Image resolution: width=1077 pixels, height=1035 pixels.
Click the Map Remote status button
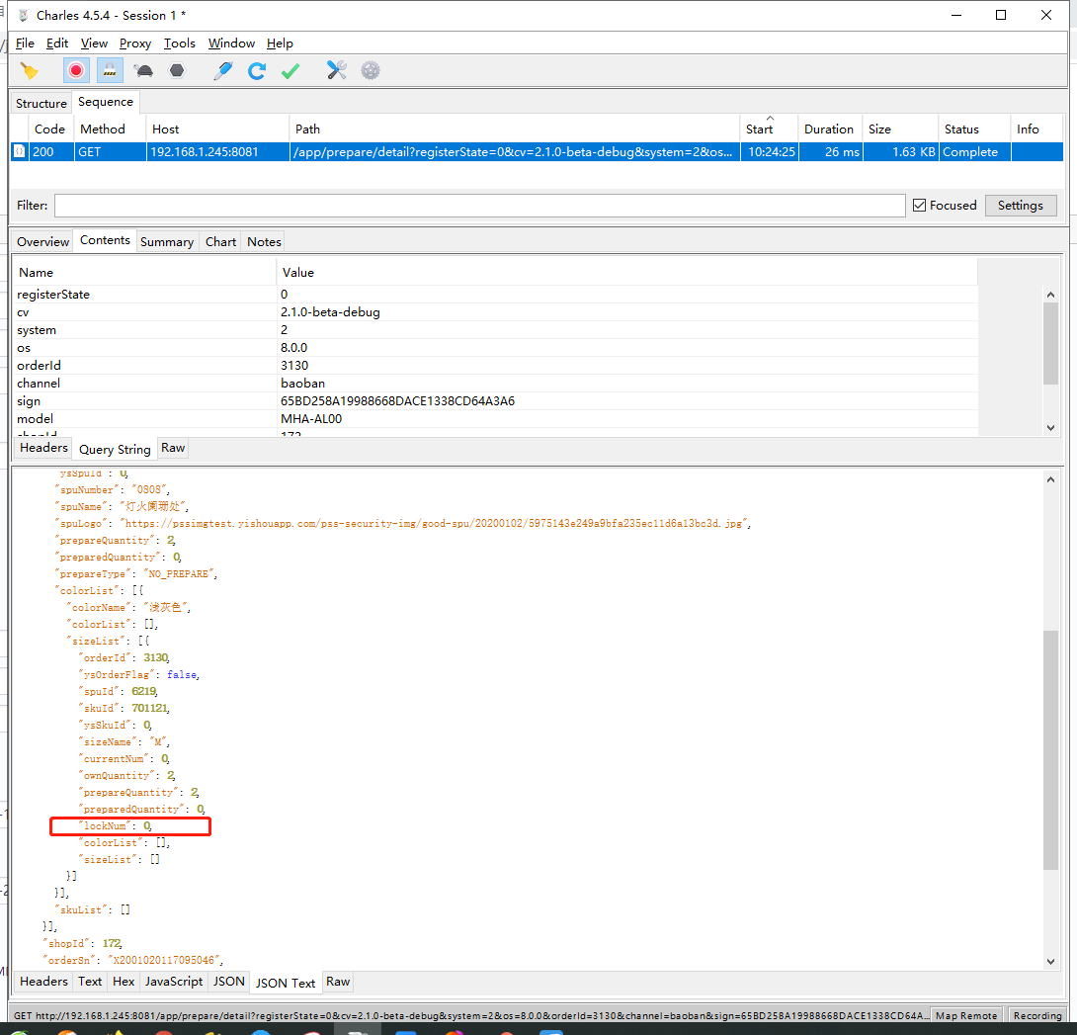tap(965, 1015)
